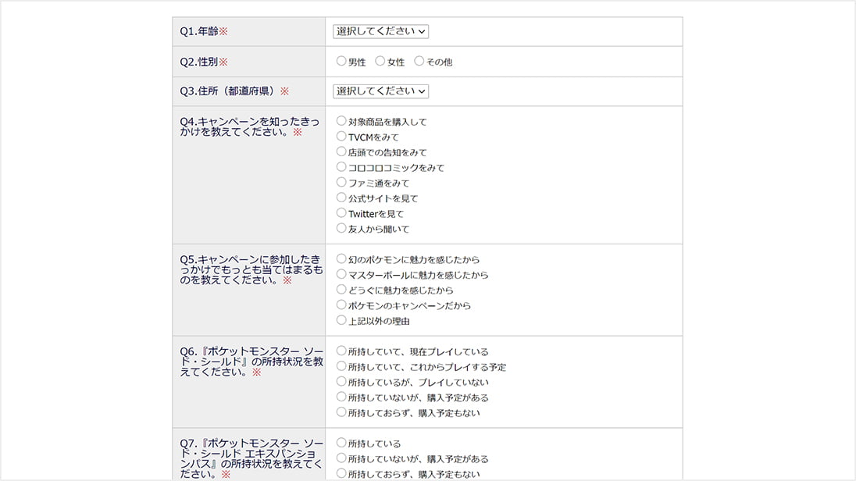Image resolution: width=856 pixels, height=481 pixels.
Task: Choose 友人から聞いて option
Action: 341,228
